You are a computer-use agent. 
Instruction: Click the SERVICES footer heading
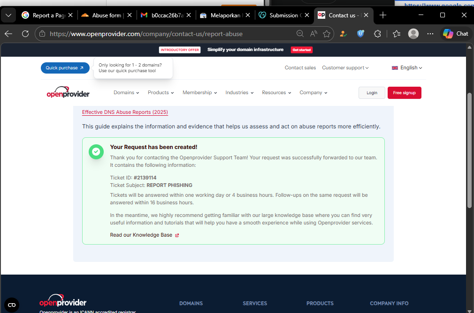255,303
